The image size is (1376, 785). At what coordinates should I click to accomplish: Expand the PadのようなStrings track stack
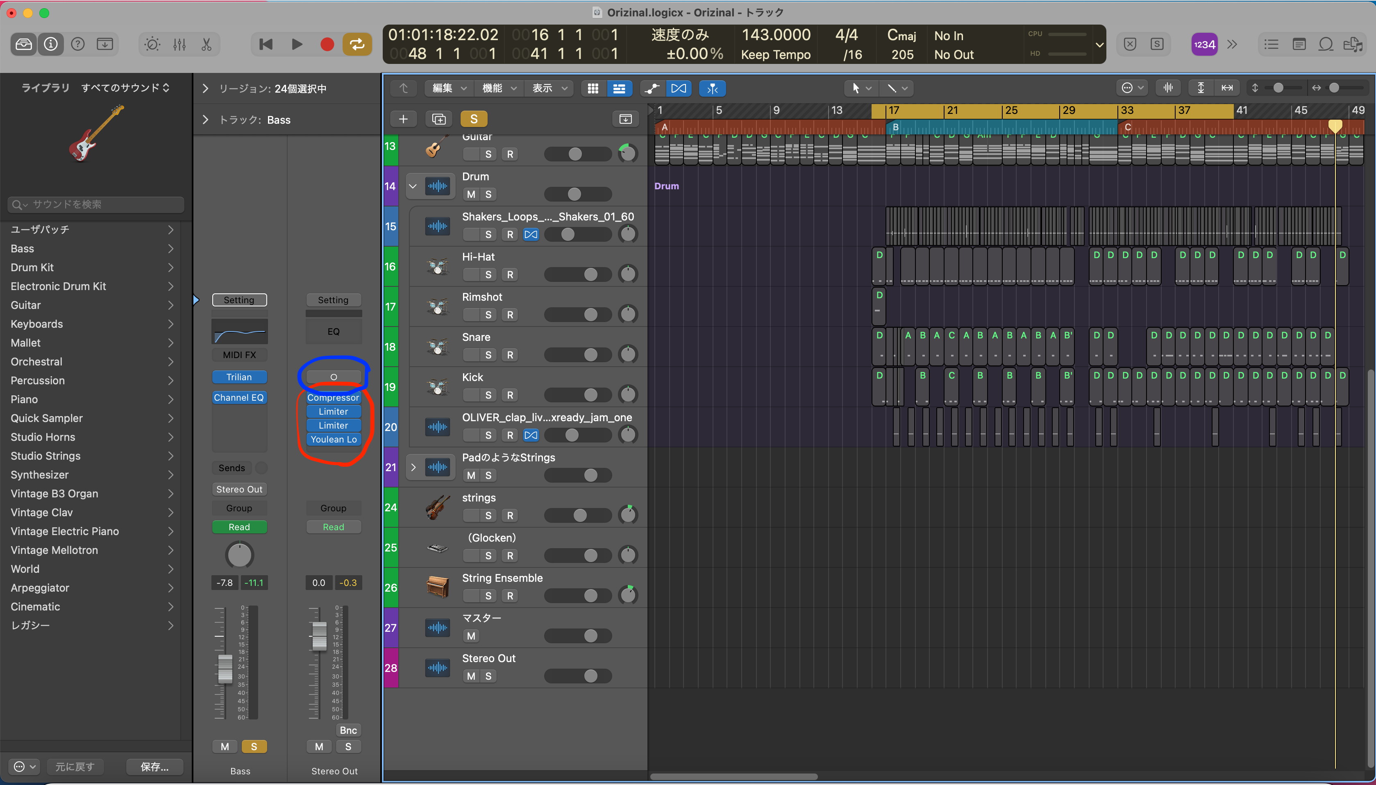413,467
